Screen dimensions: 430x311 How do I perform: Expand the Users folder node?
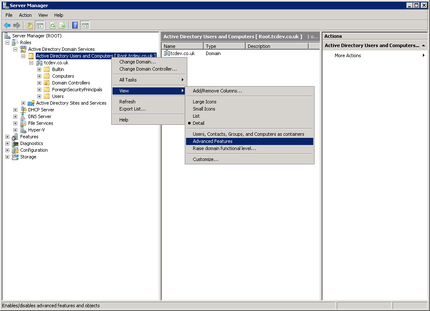tap(39, 96)
